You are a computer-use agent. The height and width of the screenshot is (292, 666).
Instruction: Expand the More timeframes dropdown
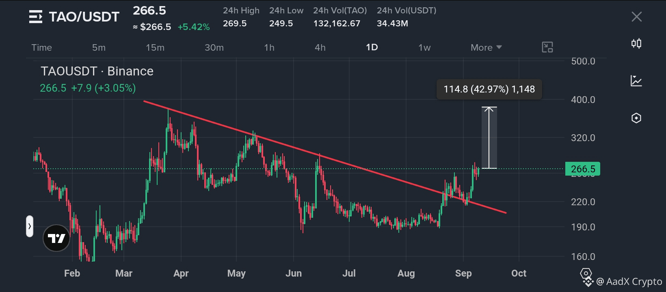(486, 47)
